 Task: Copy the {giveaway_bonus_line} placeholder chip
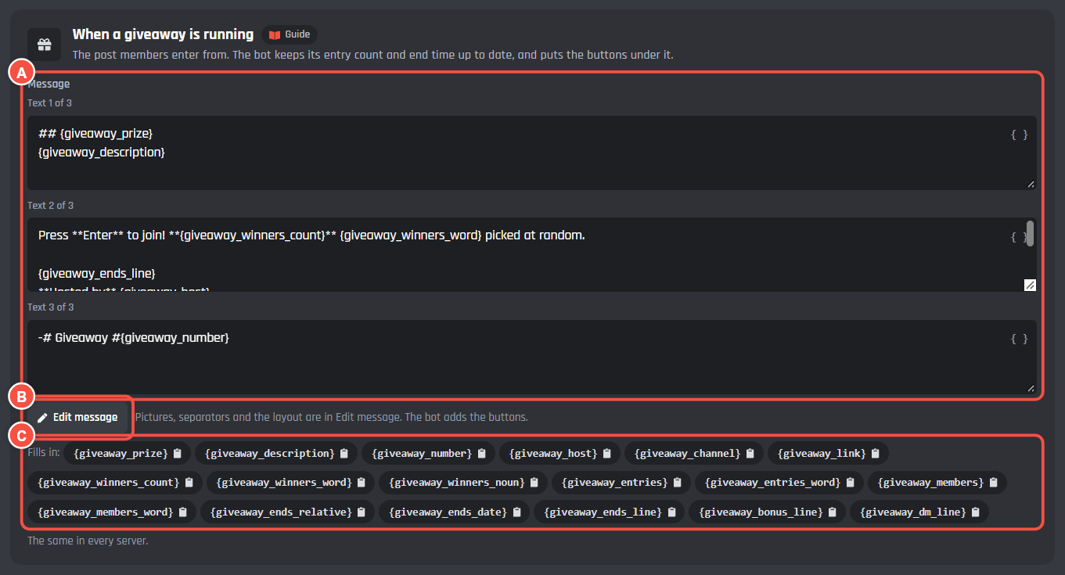(768, 512)
